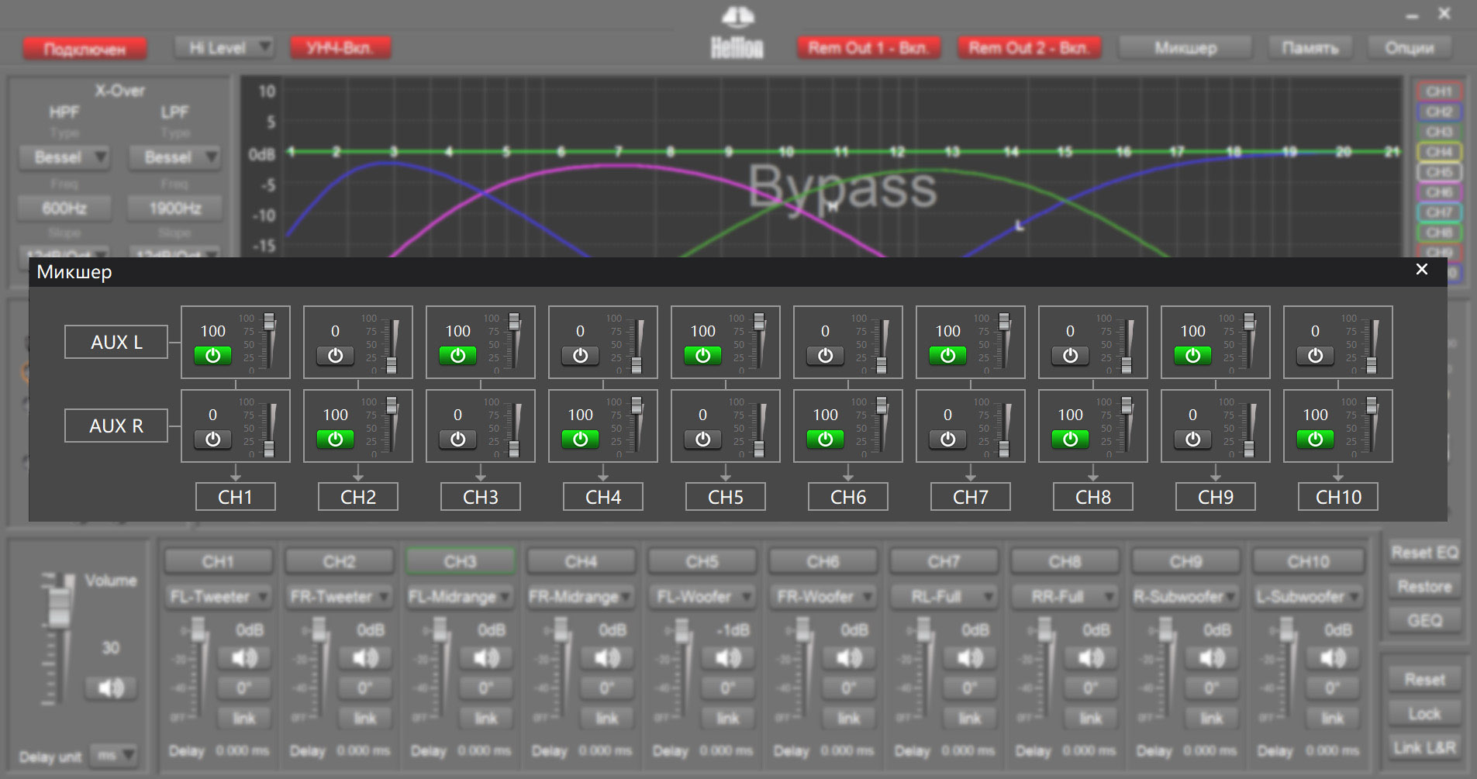Click AUX L power icon for CH7
The image size is (1477, 779).
[x=947, y=355]
